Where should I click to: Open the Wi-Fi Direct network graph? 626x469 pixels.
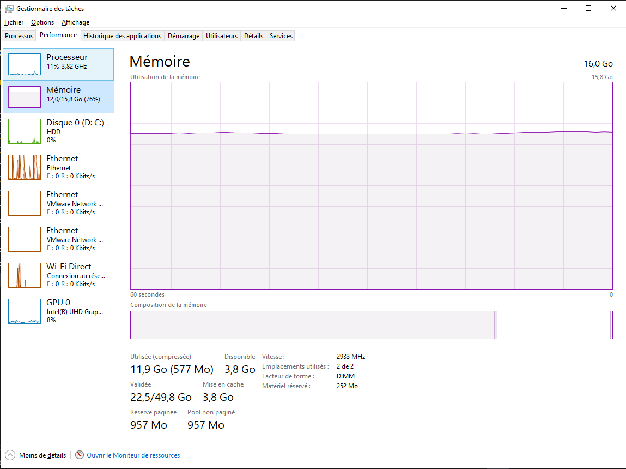[x=25, y=275]
